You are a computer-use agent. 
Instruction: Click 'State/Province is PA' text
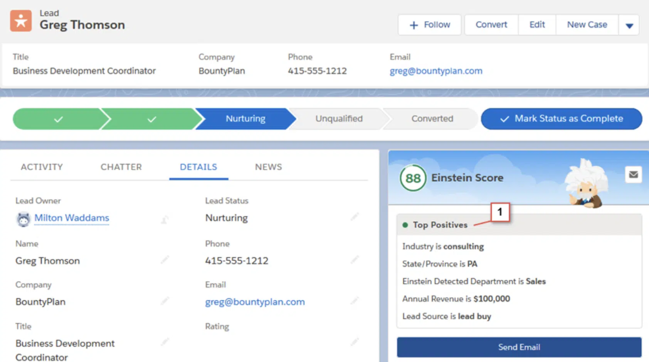440,264
